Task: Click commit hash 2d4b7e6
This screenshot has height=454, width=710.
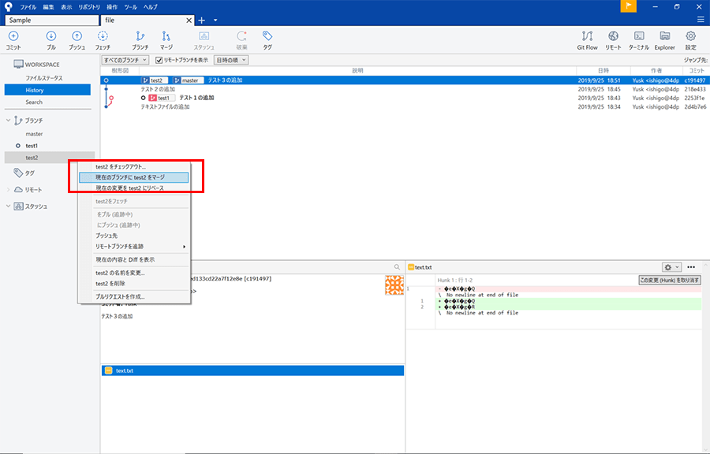Action: point(695,106)
